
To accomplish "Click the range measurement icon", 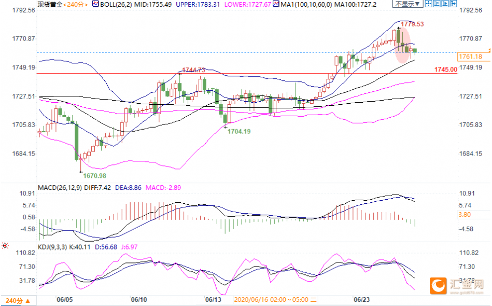I will [437, 4].
